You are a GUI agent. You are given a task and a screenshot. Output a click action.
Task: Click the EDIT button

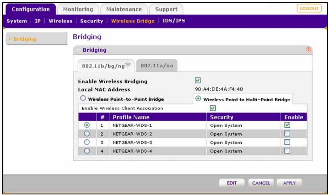point(232,183)
